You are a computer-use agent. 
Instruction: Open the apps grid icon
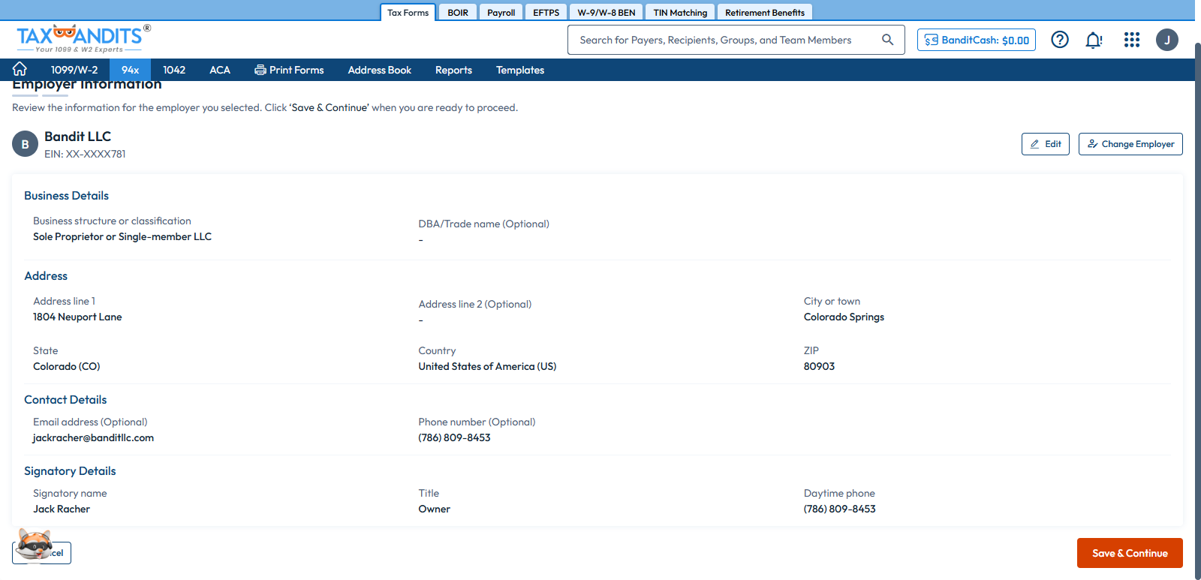[x=1131, y=40]
